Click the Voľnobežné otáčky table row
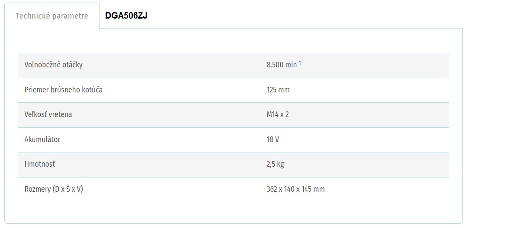 [x=233, y=65]
